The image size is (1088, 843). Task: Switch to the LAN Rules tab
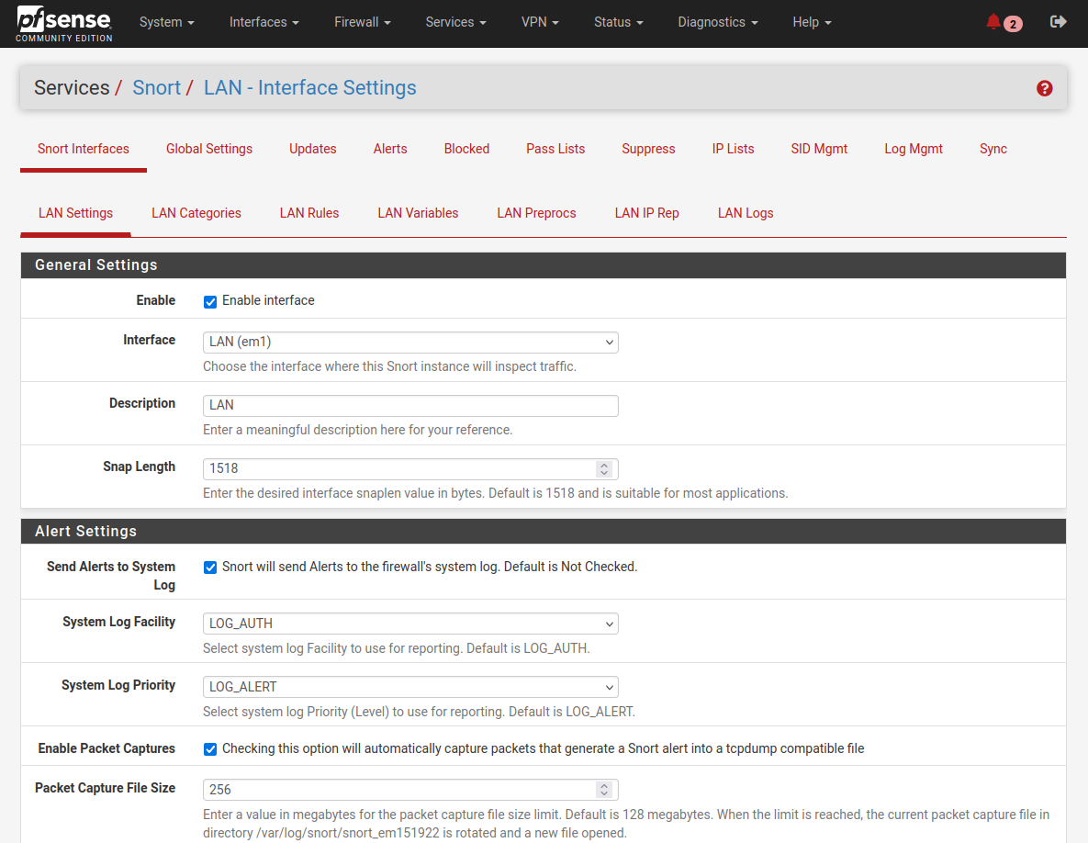[309, 213]
